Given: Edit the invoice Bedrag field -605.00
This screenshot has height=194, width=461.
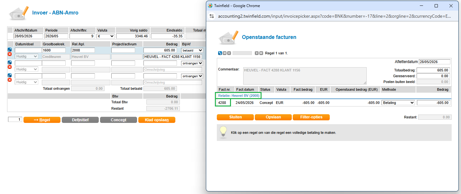Looking at the screenshot, I should [433, 103].
